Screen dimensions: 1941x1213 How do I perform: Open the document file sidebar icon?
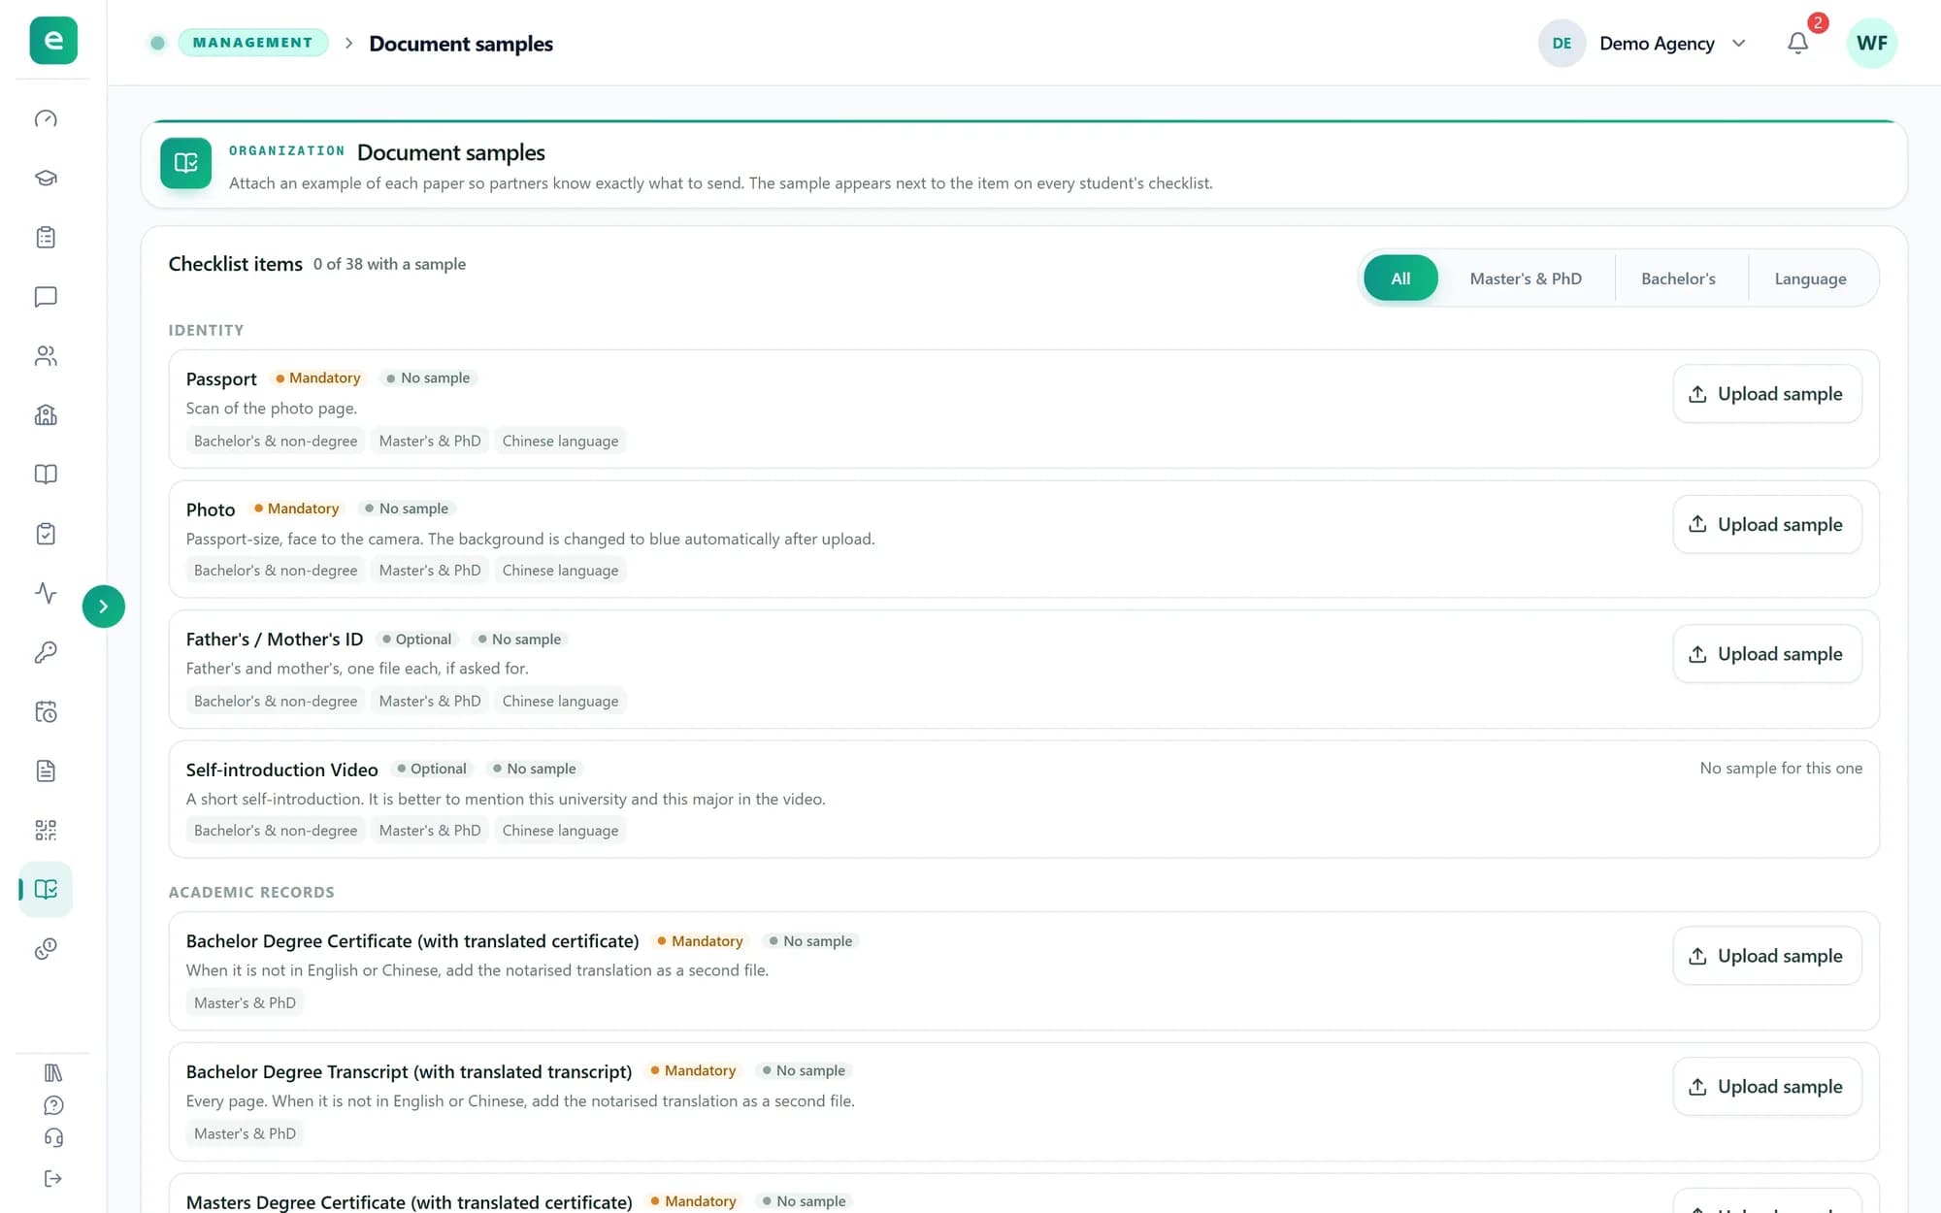46,770
